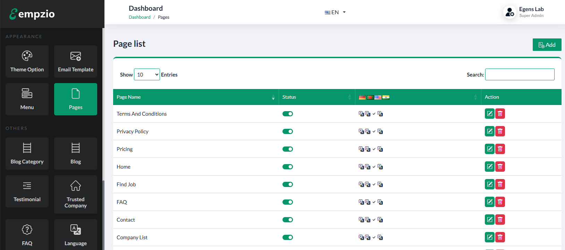Click the Egens Lab user avatar
The width and height of the screenshot is (565, 250).
[x=509, y=12]
